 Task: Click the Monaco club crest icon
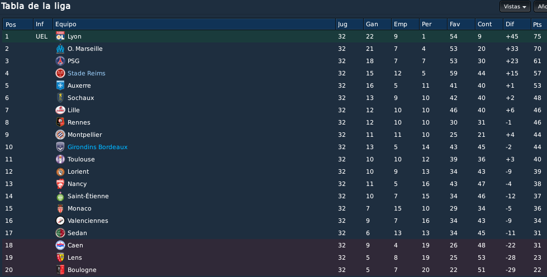[x=60, y=208]
